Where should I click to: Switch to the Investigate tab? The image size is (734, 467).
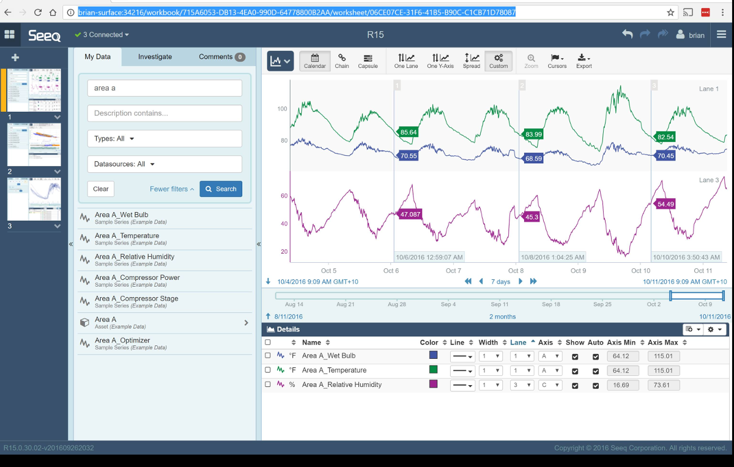[x=155, y=57]
